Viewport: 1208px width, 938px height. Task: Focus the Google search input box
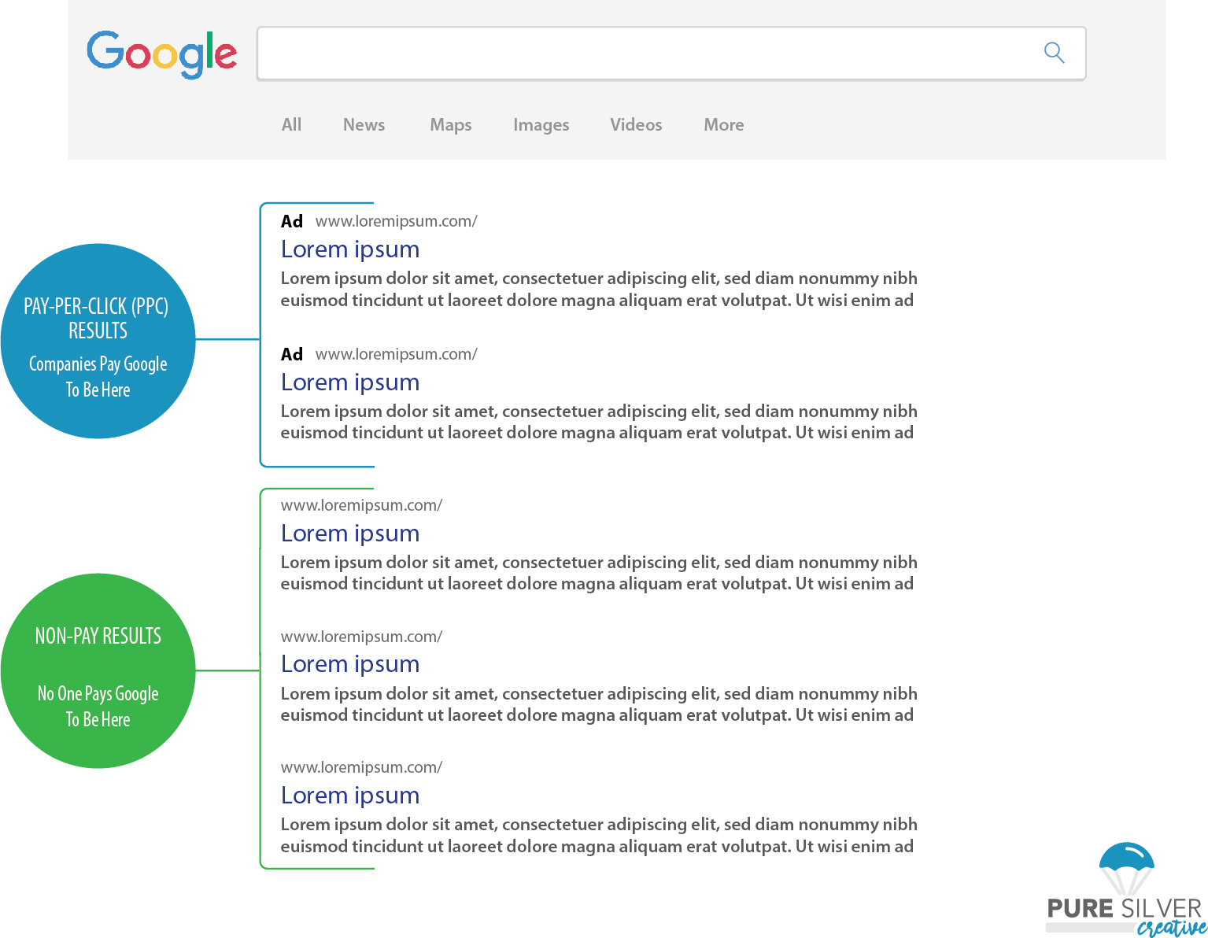645,54
